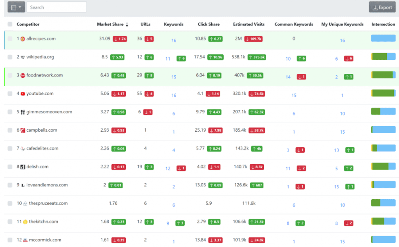Click the thekitchn.com yellow favicon

(x=25, y=222)
